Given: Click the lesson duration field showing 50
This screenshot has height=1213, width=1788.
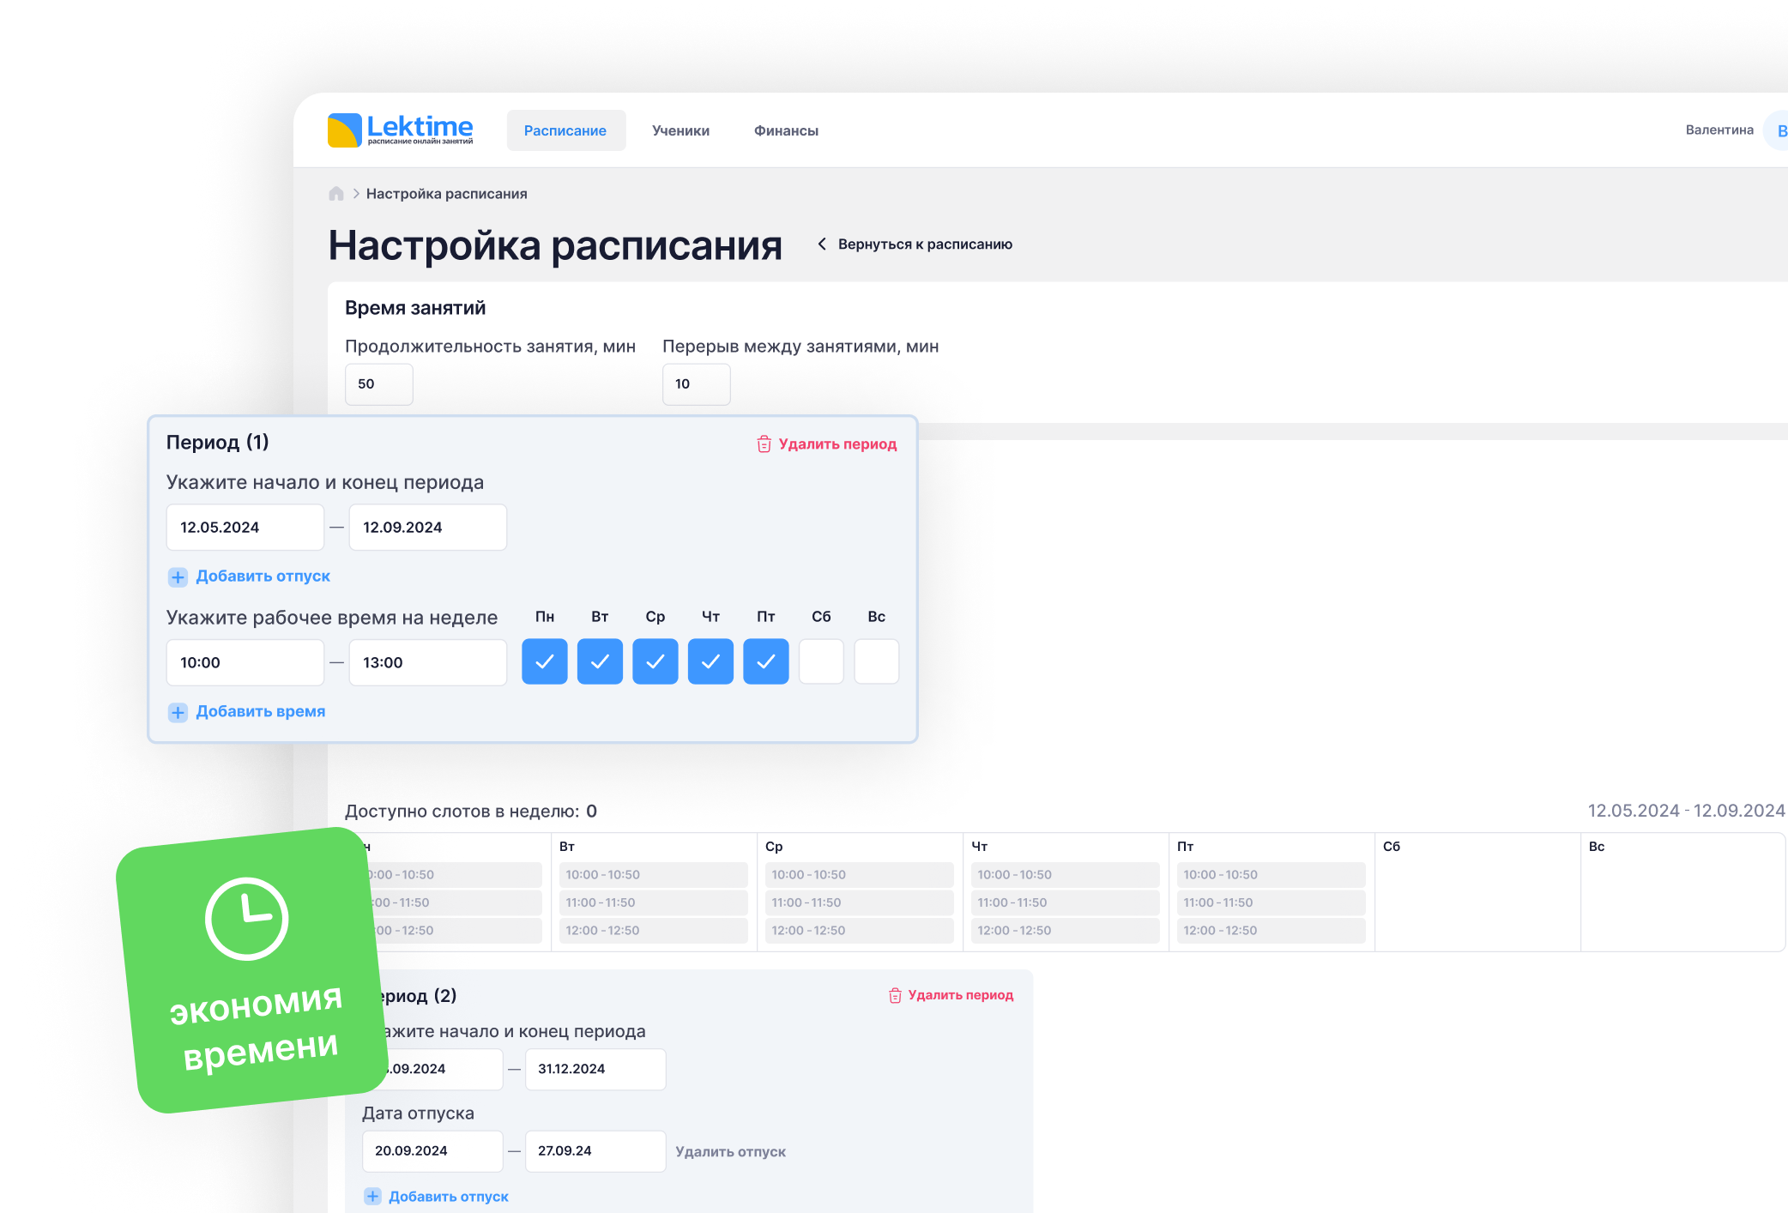Looking at the screenshot, I should pos(378,384).
